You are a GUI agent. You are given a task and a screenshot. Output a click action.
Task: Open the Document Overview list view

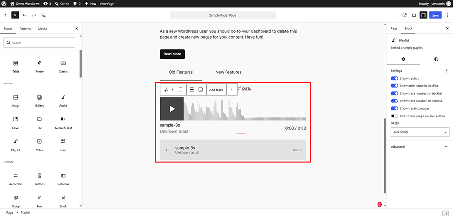tap(43, 15)
